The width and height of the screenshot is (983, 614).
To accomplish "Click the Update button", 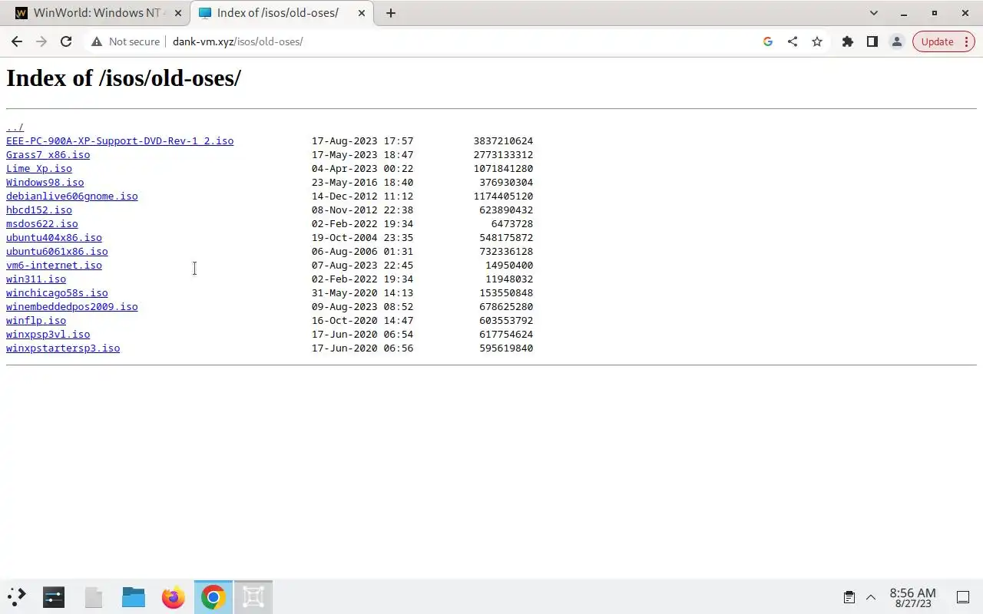I will [944, 41].
